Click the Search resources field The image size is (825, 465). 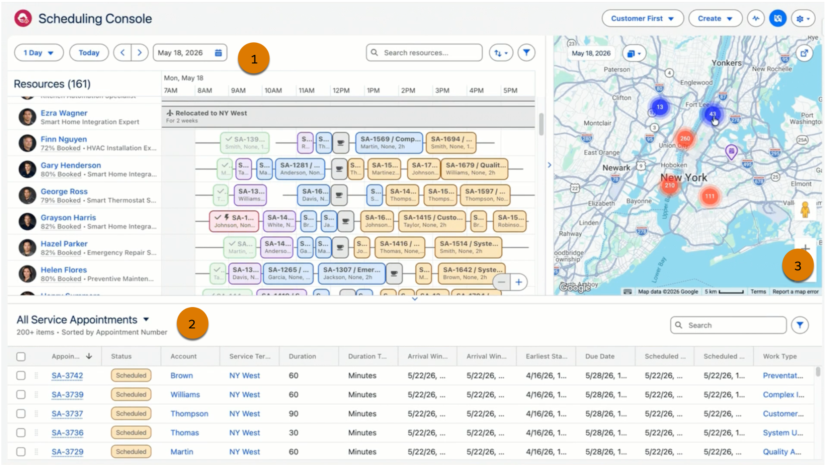424,53
